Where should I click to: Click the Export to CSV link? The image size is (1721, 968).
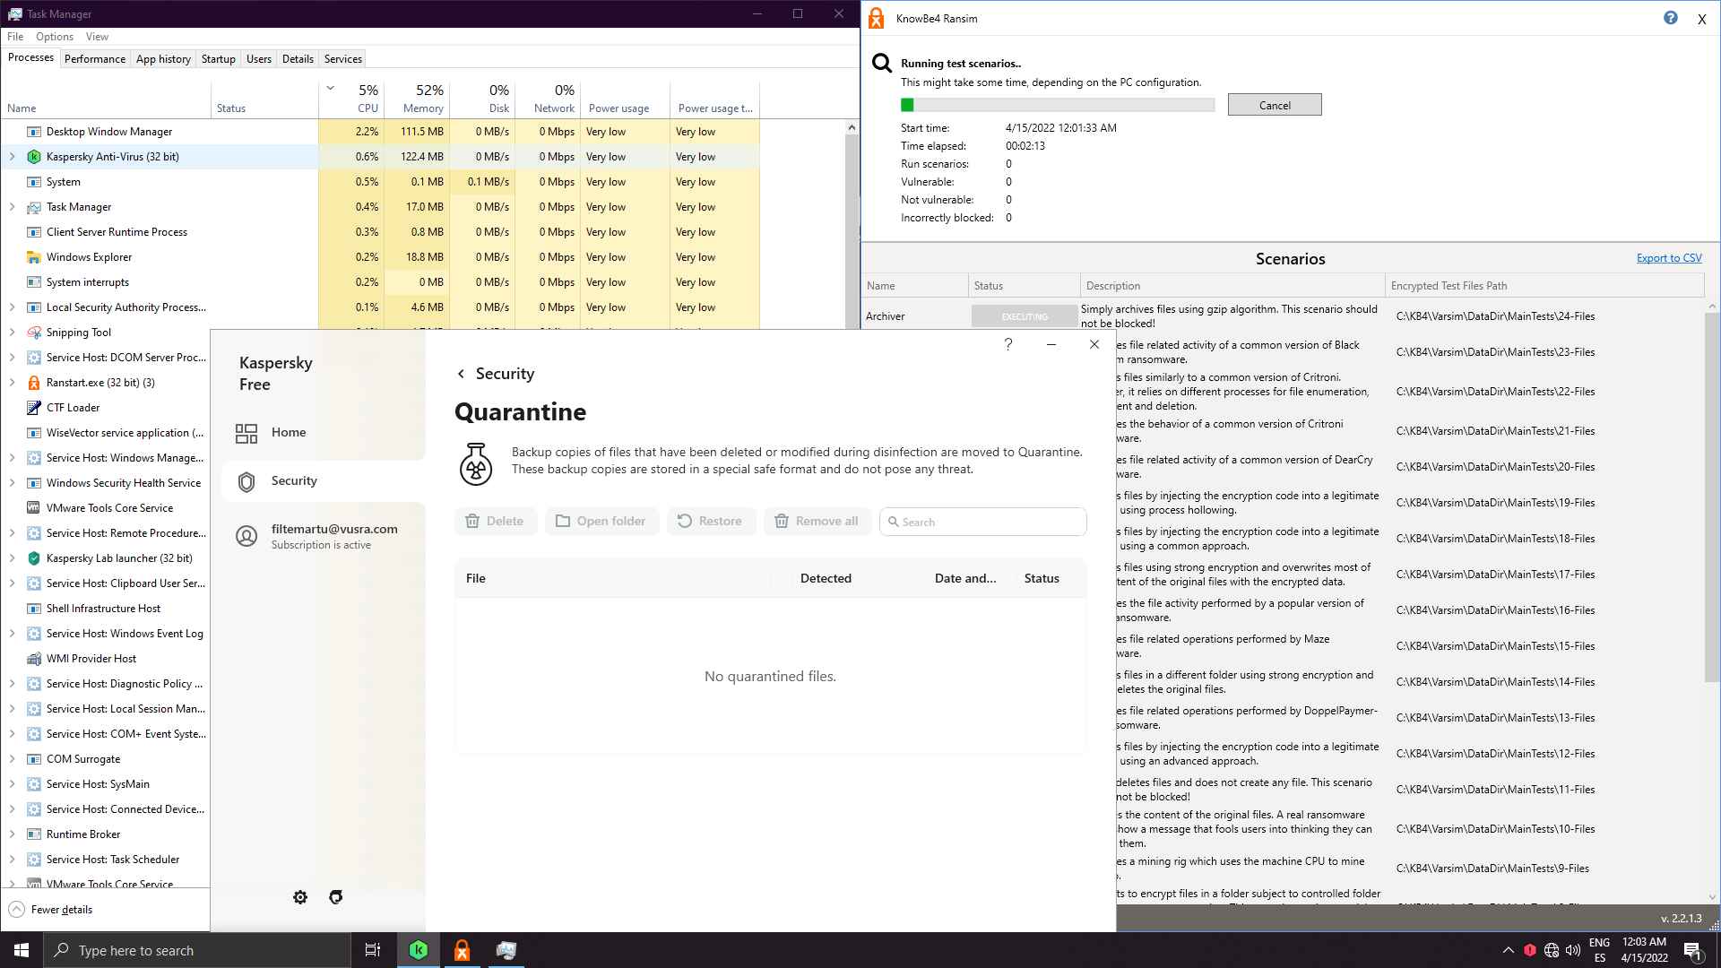coord(1668,258)
